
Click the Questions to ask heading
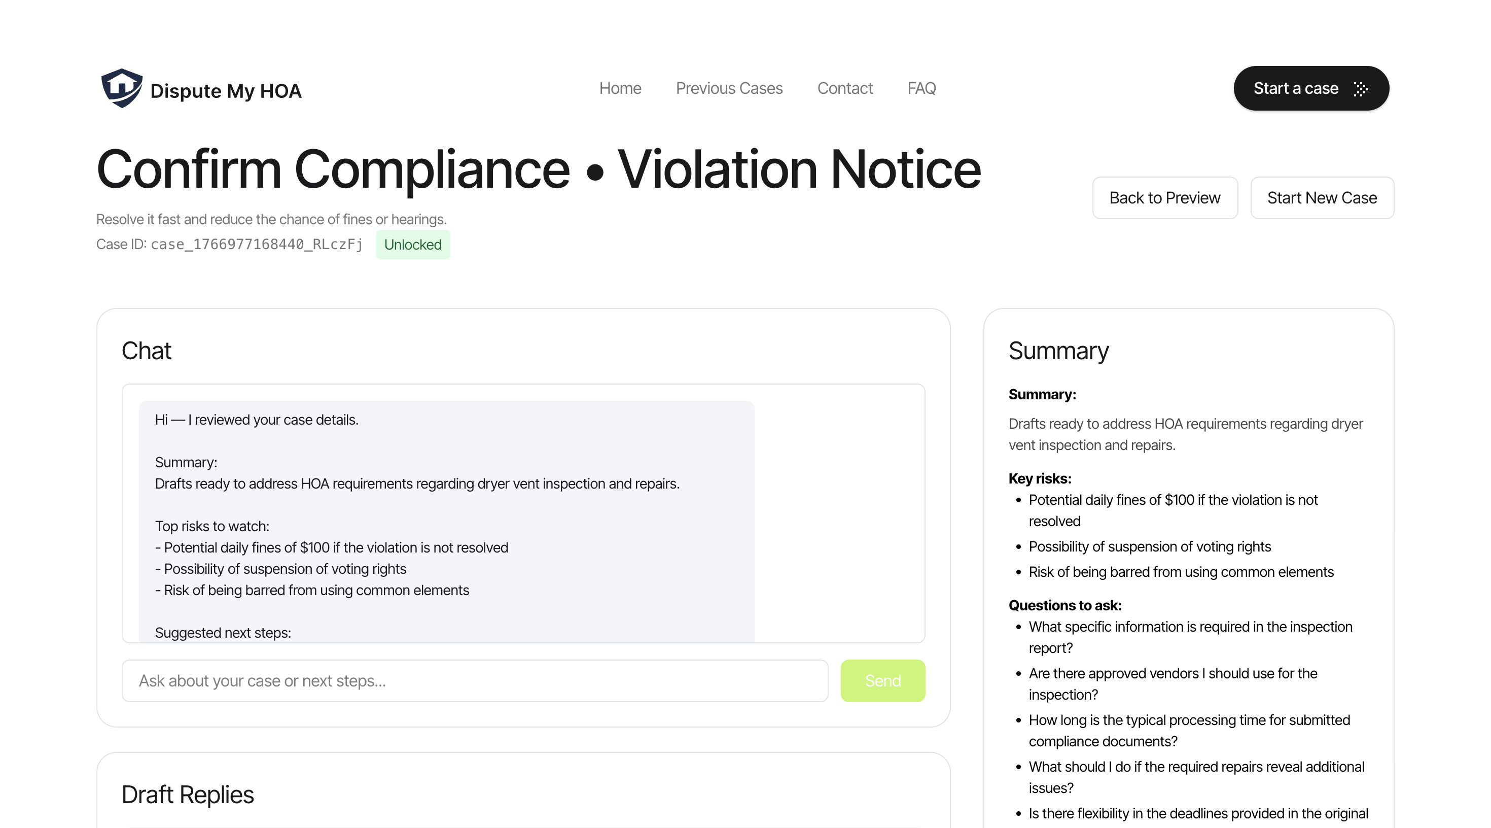click(x=1064, y=605)
